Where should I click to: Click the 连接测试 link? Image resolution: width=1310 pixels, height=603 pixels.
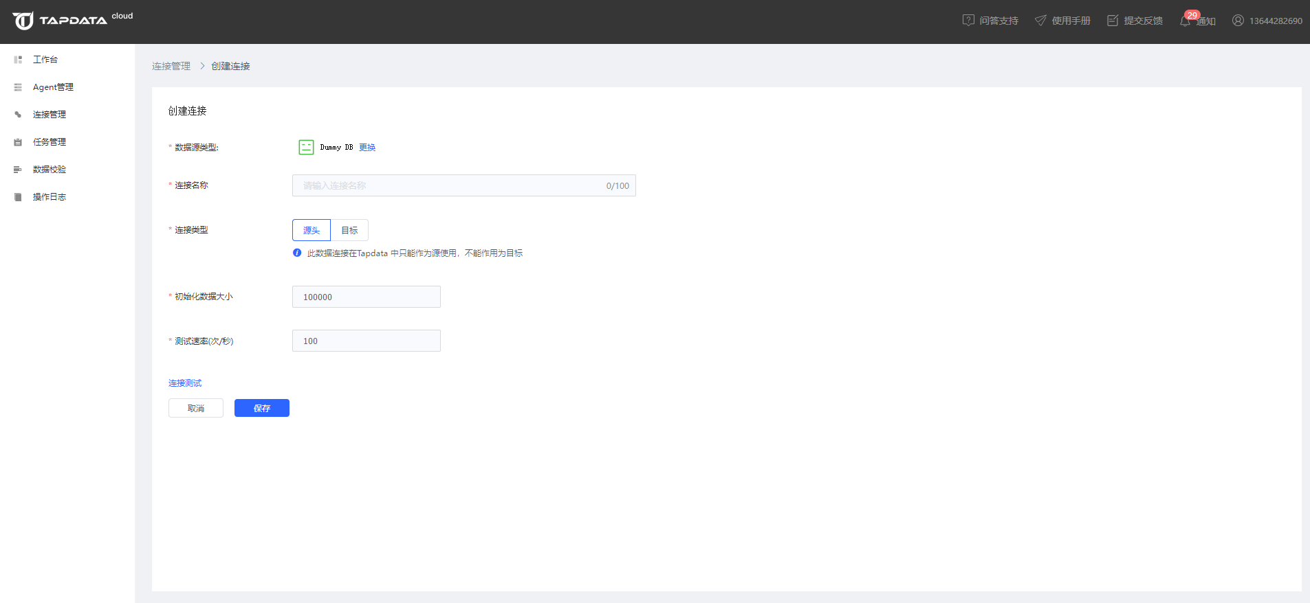click(x=185, y=383)
